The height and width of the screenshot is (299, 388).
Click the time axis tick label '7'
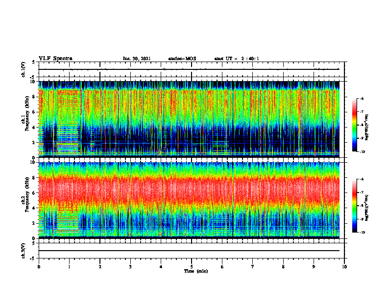pyautogui.click(x=253, y=267)
